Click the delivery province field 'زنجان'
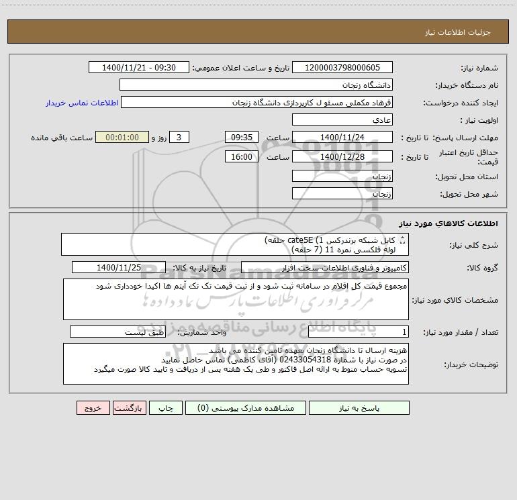Viewport: 517px width, 500px height. [342, 176]
